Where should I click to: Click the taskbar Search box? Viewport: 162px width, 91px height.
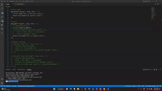[x=61, y=89]
